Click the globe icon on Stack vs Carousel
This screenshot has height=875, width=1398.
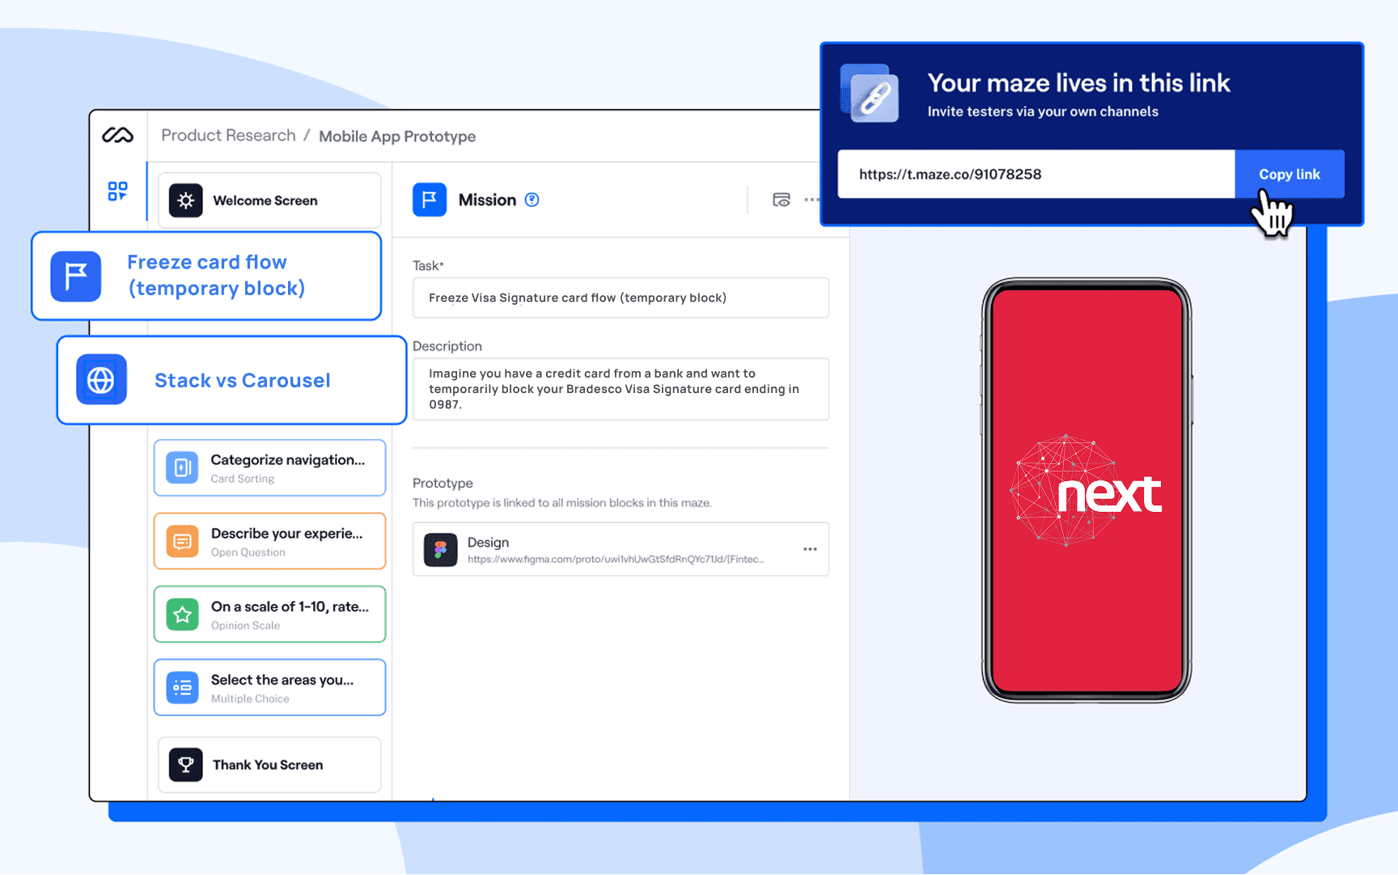click(101, 379)
